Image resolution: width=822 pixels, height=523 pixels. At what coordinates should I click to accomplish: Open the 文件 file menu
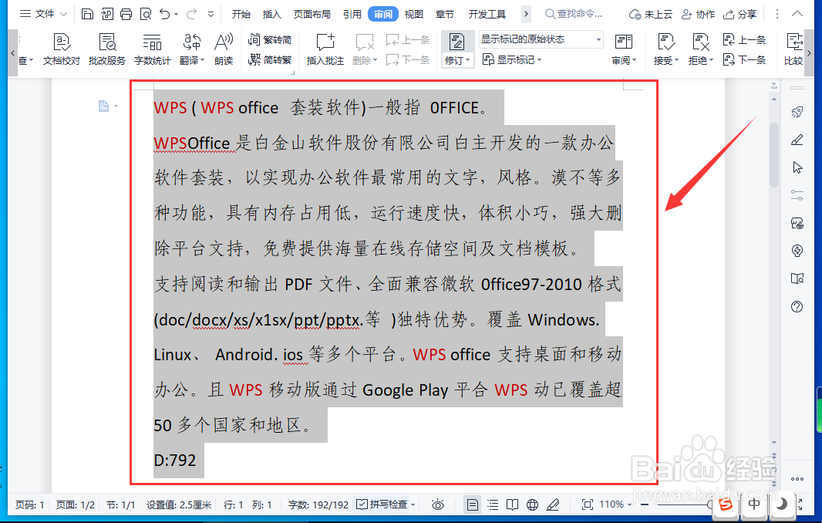[43, 14]
